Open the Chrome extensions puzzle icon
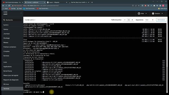This screenshot has width=169, height=95. coord(154,6)
